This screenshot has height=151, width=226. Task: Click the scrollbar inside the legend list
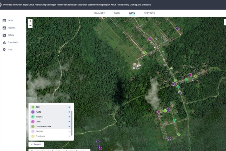(x=71, y=123)
